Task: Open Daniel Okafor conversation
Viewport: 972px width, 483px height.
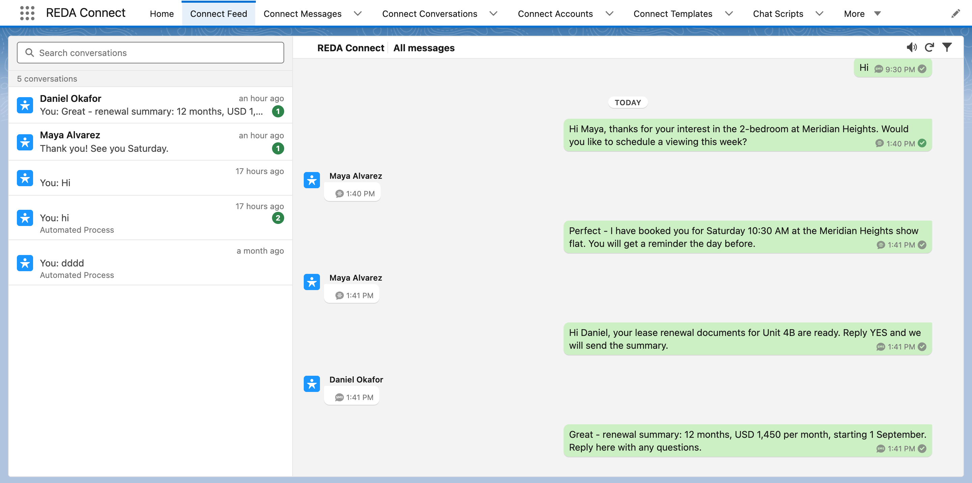Action: click(x=151, y=105)
